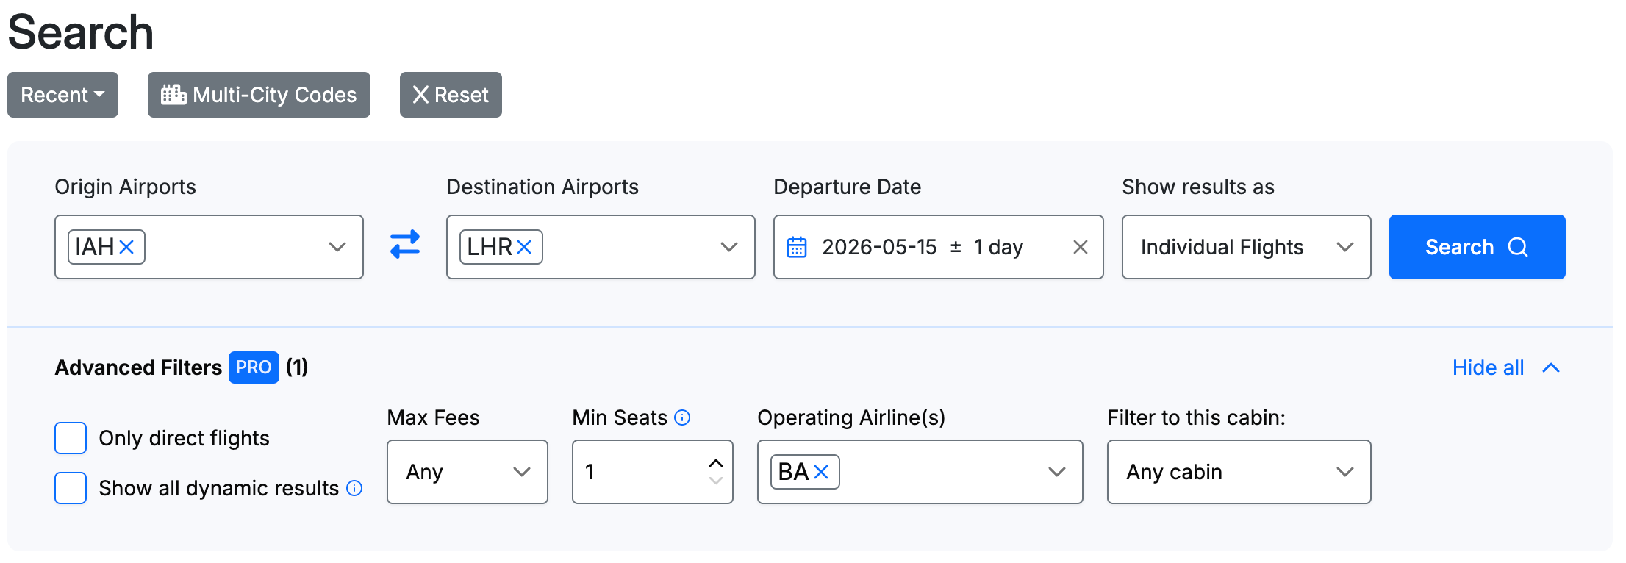The height and width of the screenshot is (563, 1626).
Task: Open the Max Fees dropdown
Action: pyautogui.click(x=467, y=472)
